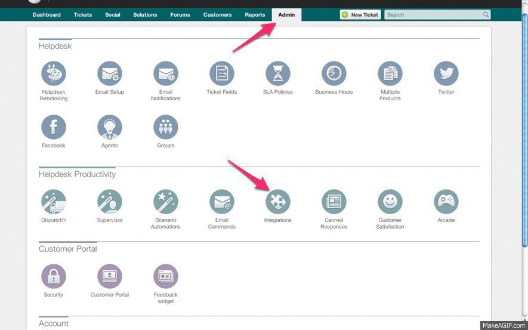The image size is (528, 330).
Task: Open the Integrations puzzle icon
Action: 278,202
